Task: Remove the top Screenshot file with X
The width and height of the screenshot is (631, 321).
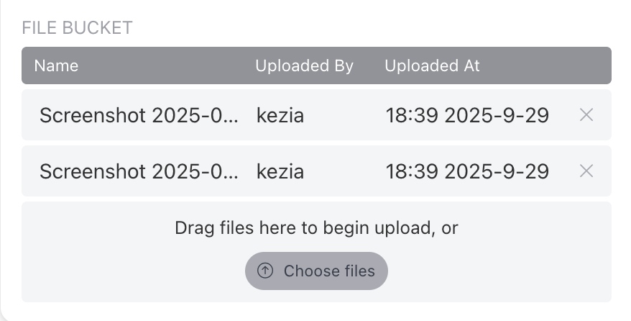Action: [x=586, y=114]
